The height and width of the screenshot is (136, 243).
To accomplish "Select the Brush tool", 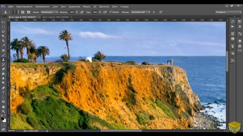I will click(x=3, y=55).
